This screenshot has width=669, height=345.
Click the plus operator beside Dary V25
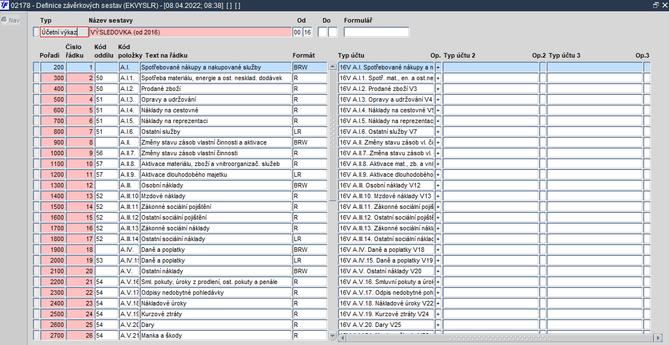tap(438, 325)
